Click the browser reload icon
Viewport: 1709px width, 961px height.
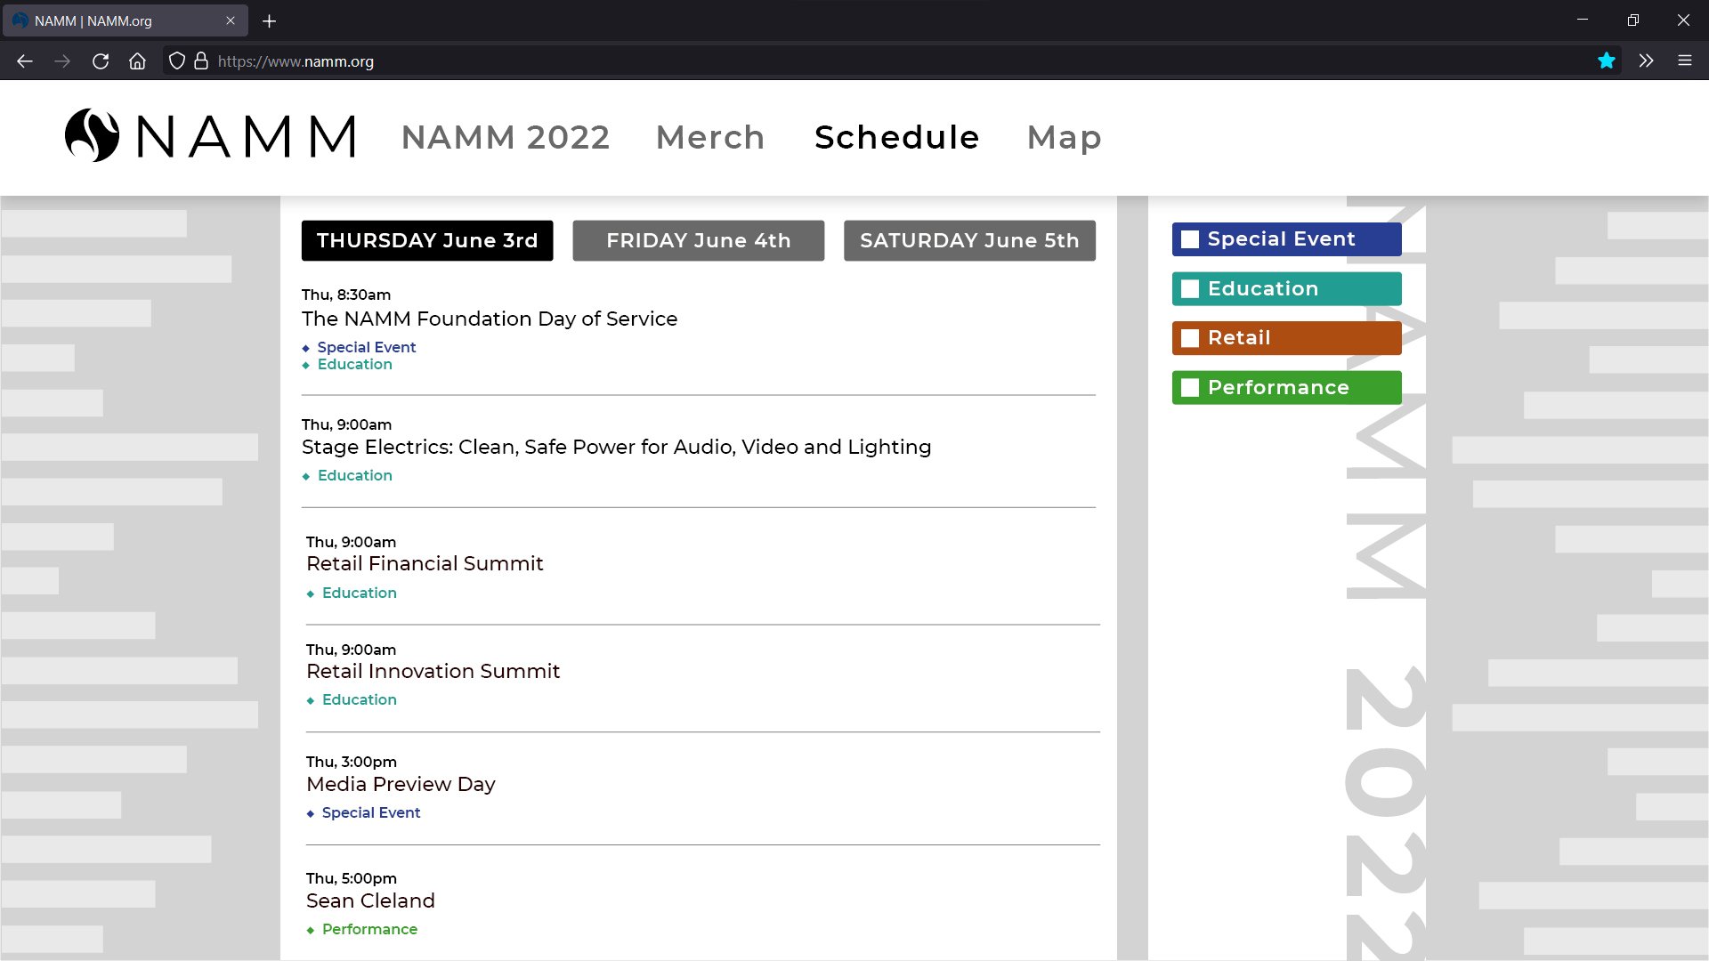click(x=101, y=61)
